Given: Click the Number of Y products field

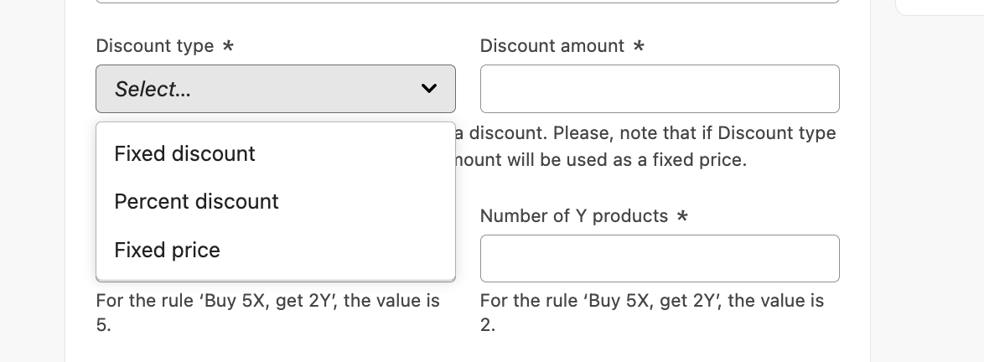Looking at the screenshot, I should point(660,258).
